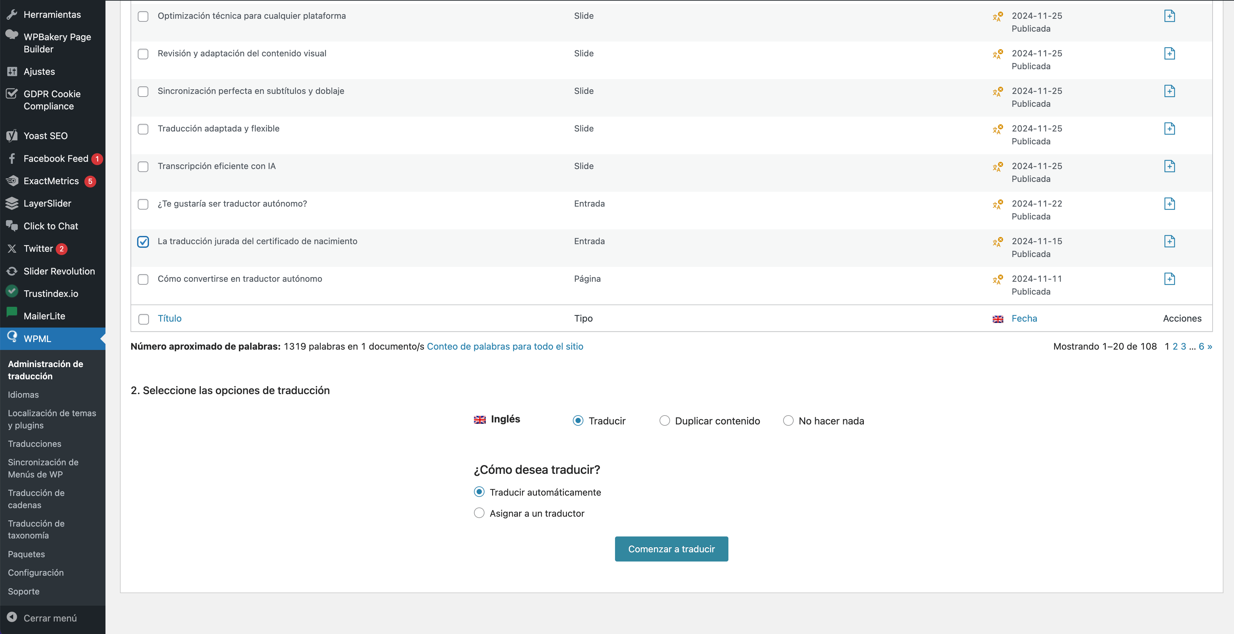Click the Slider Revolution refresh icon
Viewport: 1234px width, 634px height.
(x=12, y=271)
